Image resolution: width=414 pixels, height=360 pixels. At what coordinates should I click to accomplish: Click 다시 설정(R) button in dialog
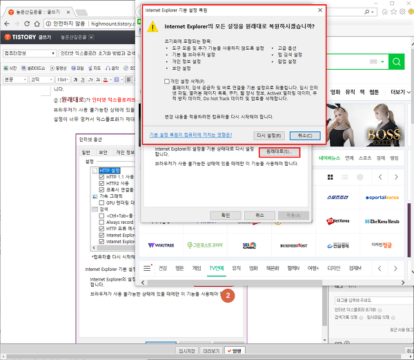click(x=269, y=135)
